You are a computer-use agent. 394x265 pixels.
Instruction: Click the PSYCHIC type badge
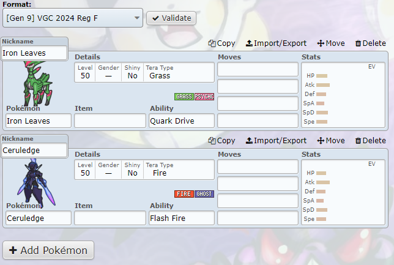[204, 97]
